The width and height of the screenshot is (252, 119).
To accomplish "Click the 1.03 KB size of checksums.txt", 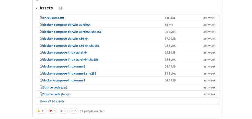I will point(170,18).
